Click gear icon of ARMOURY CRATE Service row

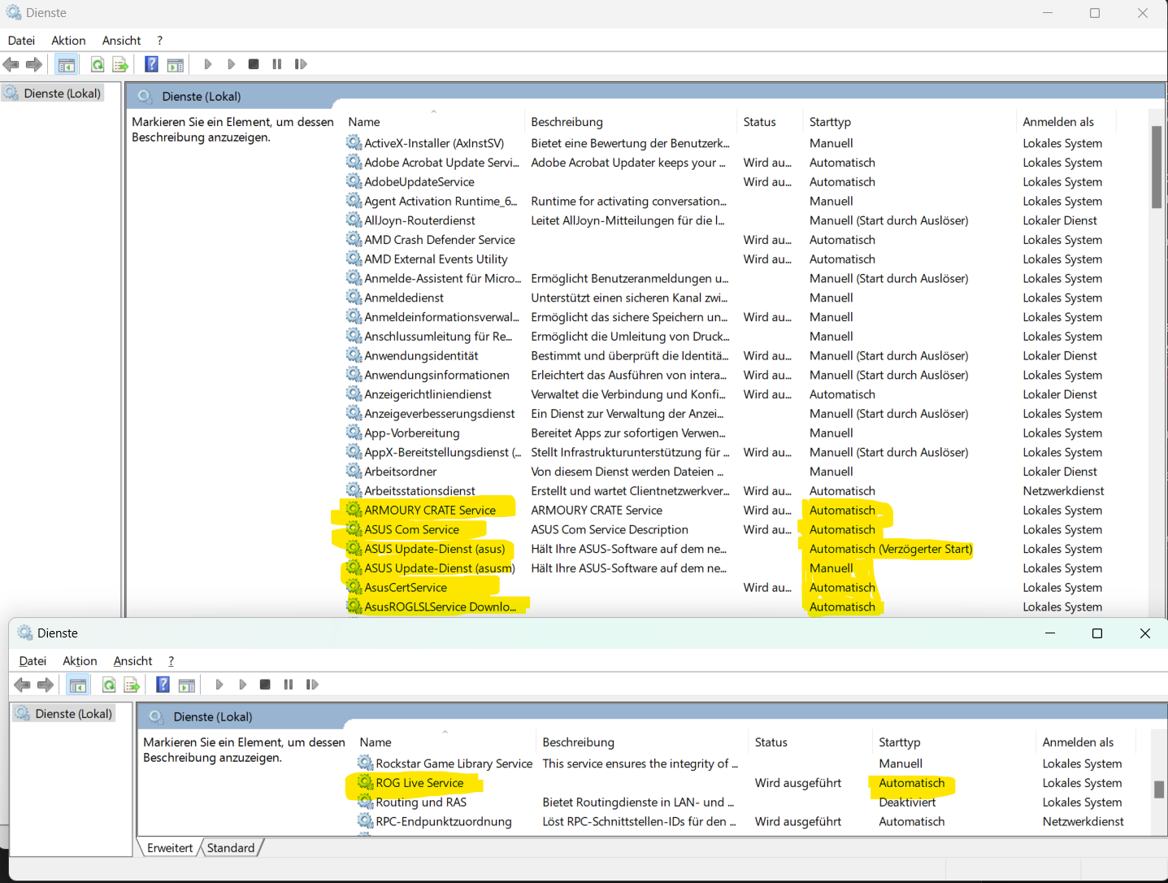(354, 510)
